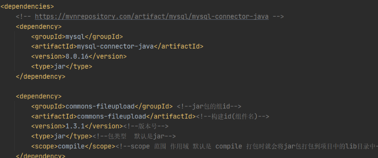Place the cursor in groupId mysql
Screen dimensions: 378x158
(75, 37)
